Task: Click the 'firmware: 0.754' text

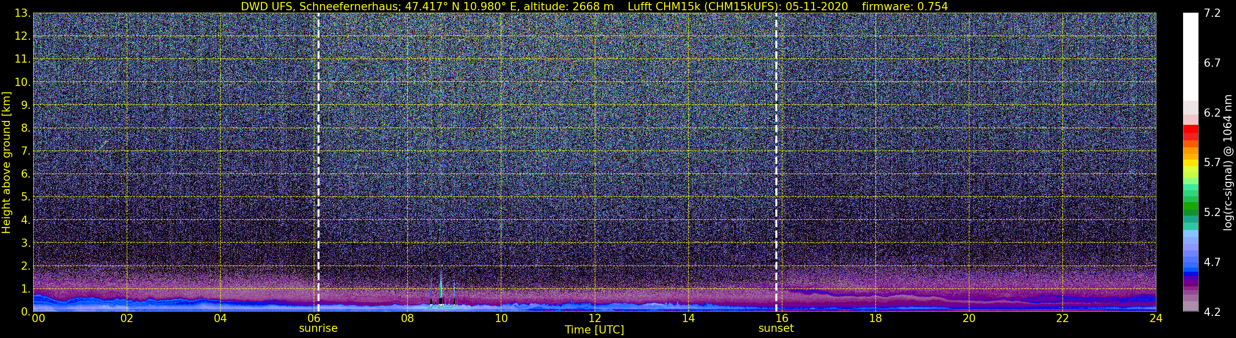Action: click(905, 6)
